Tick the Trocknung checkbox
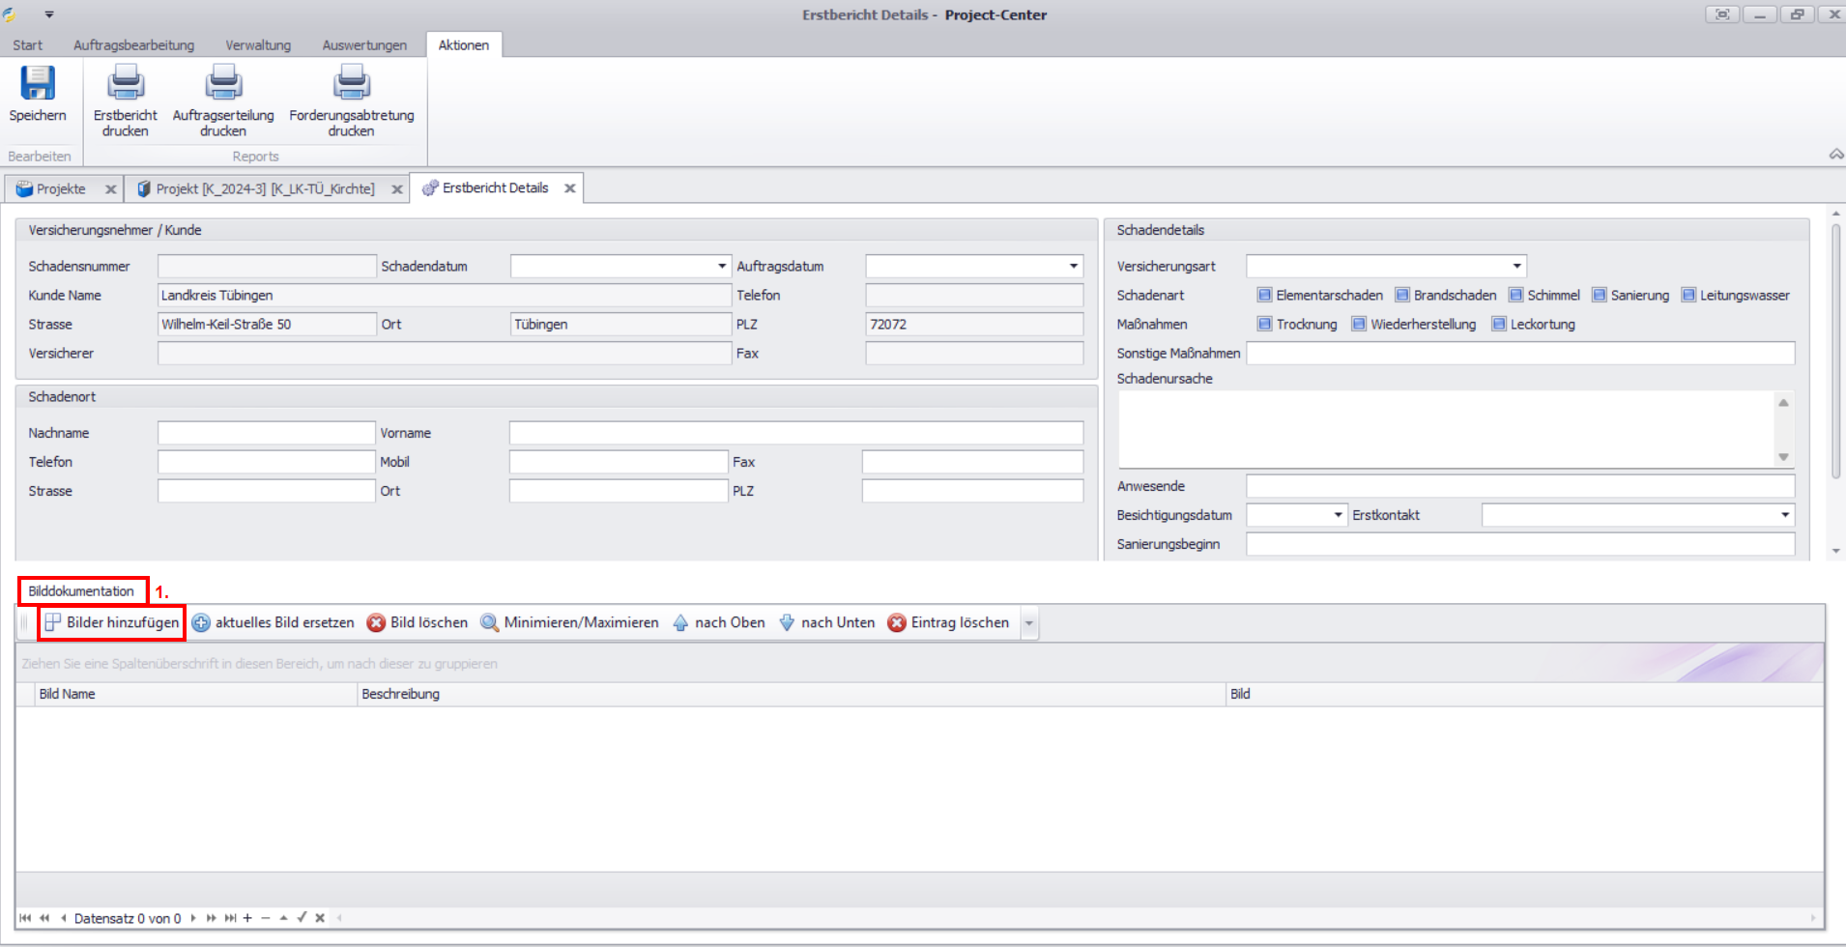This screenshot has height=947, width=1846. pyautogui.click(x=1264, y=325)
